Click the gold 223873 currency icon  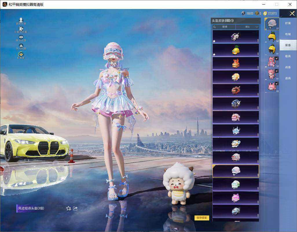point(265,13)
